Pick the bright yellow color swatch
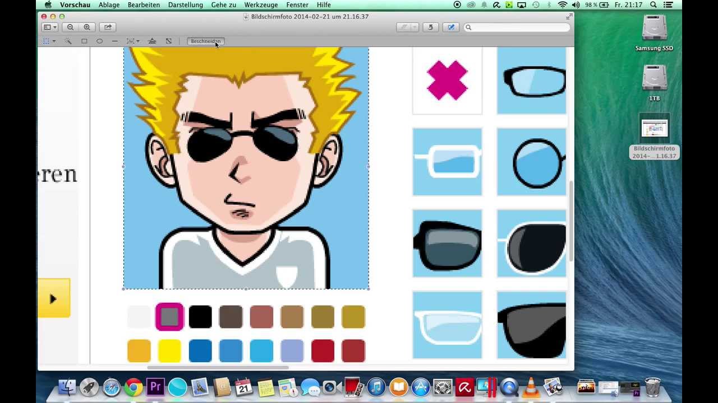This screenshot has height=403, width=718. (x=169, y=351)
